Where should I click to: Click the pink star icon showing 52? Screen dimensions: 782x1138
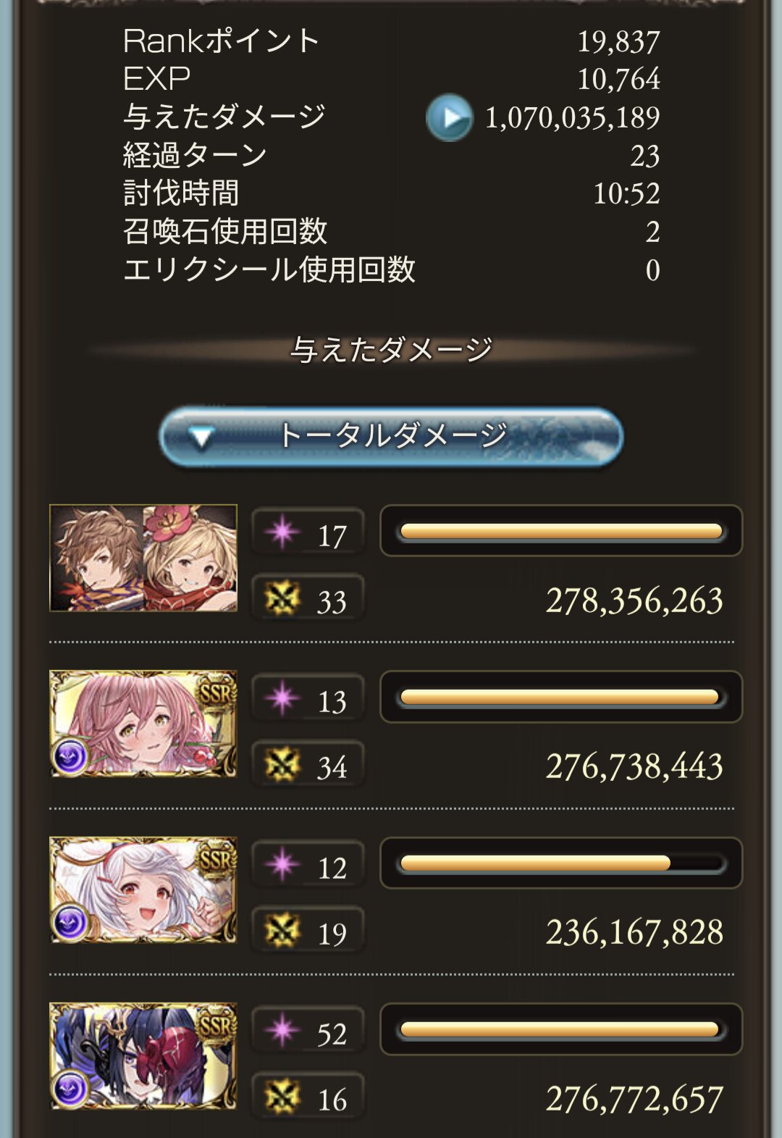(x=282, y=1031)
